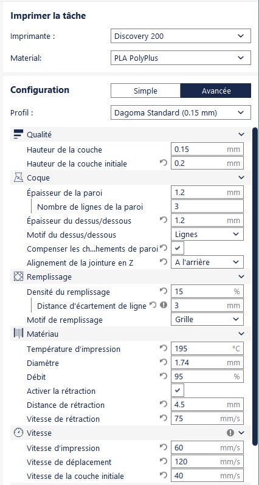Click the Densité du remplissage input field
259x485 pixels.
pyautogui.click(x=207, y=291)
